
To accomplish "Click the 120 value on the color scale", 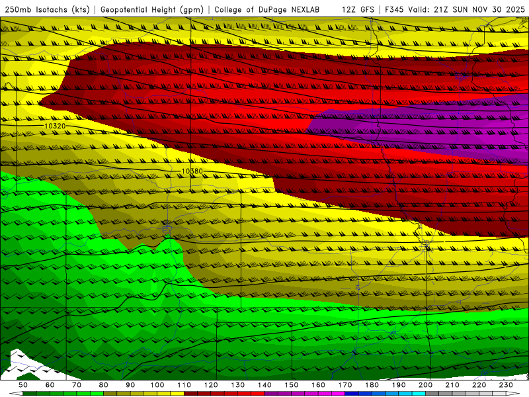I will (211, 385).
